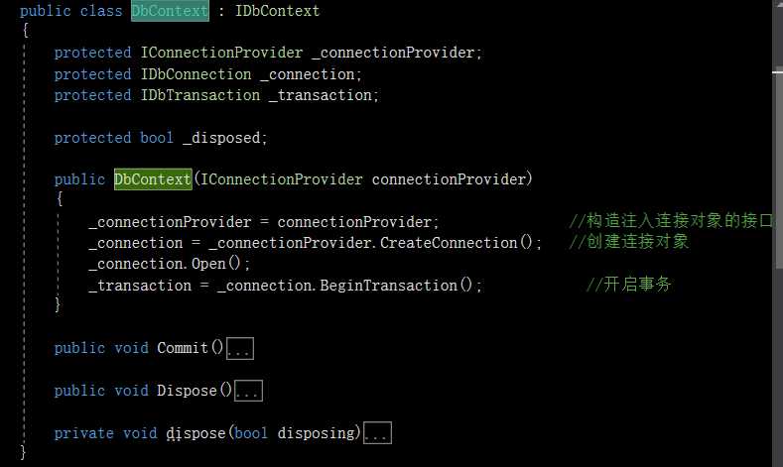783x467 pixels.
Task: Click the highlighted DbContext class name
Action: pyautogui.click(x=170, y=11)
